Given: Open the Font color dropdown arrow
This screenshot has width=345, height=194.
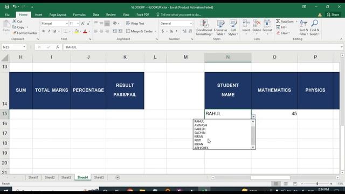Looking at the screenshot, I should click(89, 31).
